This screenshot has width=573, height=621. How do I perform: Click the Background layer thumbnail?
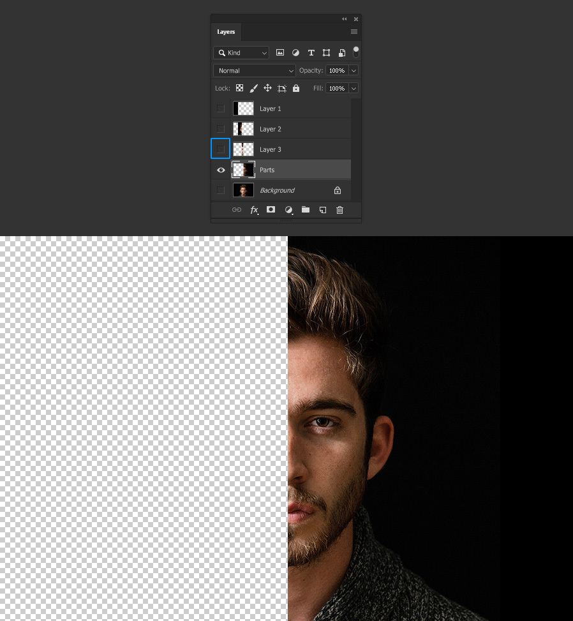[x=243, y=190]
